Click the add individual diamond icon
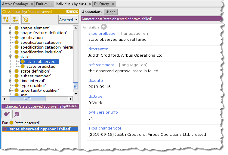 [x=6, y=114]
